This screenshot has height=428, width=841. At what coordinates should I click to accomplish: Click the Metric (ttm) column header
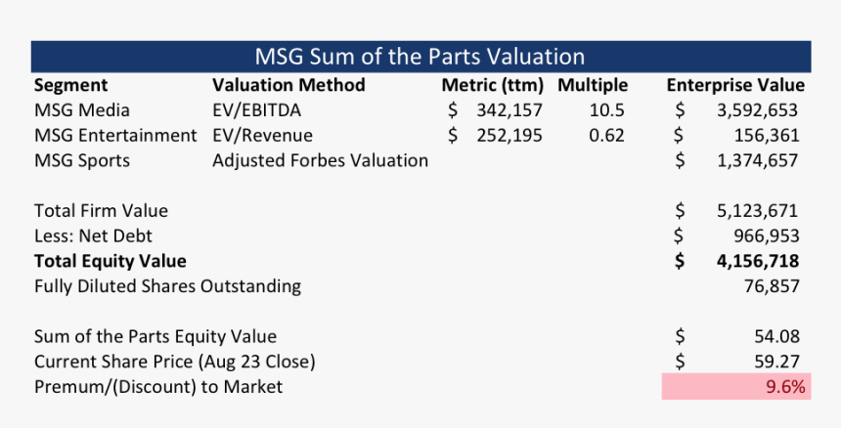492,85
